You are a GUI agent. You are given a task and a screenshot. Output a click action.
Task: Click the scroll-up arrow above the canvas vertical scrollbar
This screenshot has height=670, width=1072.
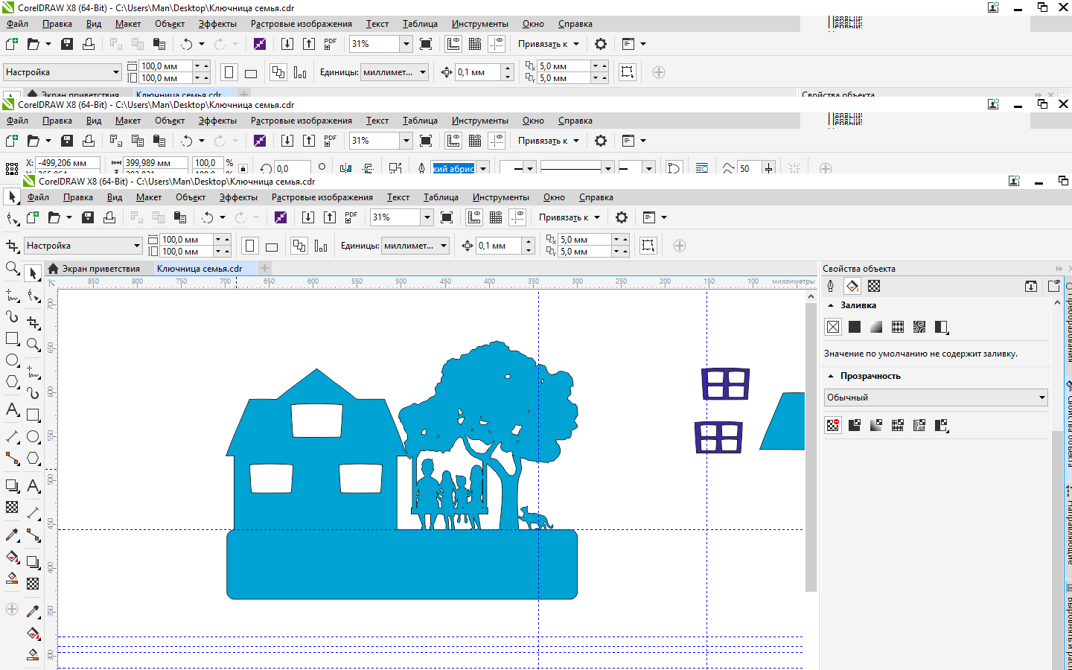[811, 296]
